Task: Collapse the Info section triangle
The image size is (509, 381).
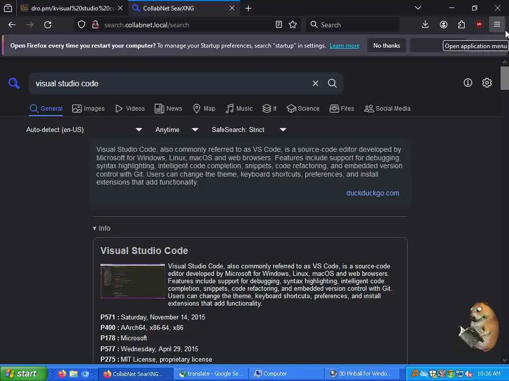Action: [x=94, y=228]
